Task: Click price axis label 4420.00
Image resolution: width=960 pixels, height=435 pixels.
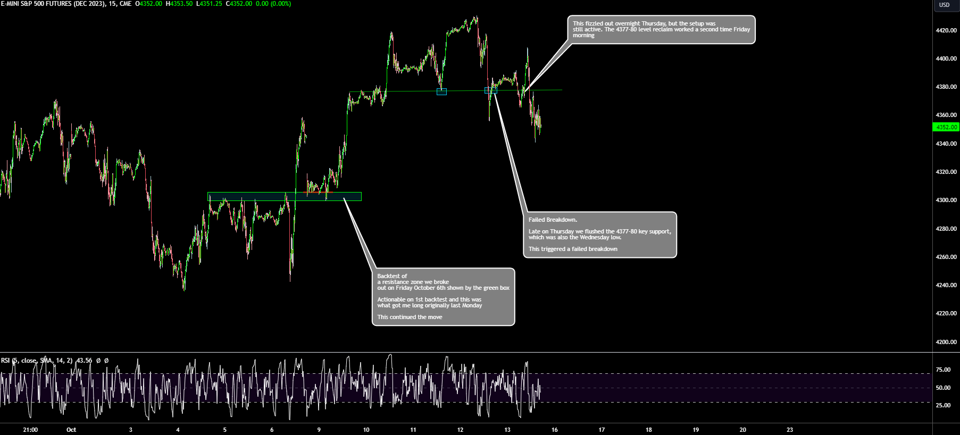Action: tap(946, 30)
